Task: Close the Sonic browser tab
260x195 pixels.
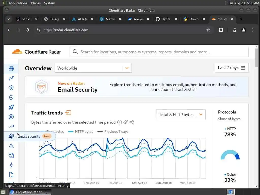Action: pyautogui.click(x=36, y=19)
